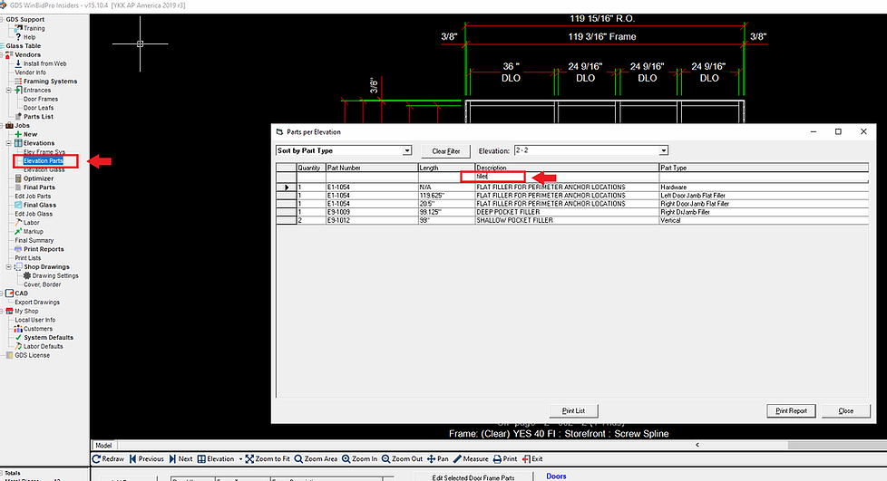Open Drawing Settings gear item
The width and height of the screenshot is (887, 481).
point(55,275)
